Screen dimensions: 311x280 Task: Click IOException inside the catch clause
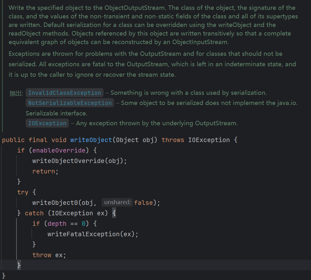[72, 213]
